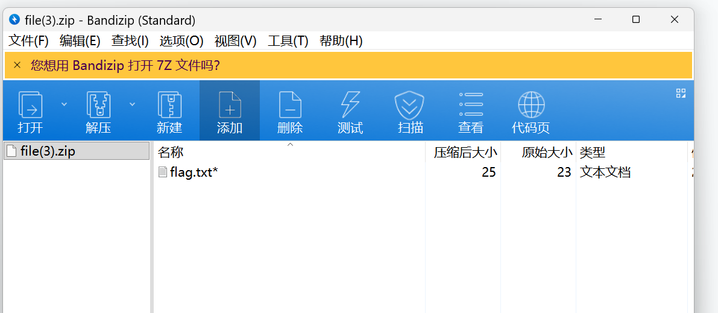Open the 工具(T) menu
The width and height of the screenshot is (718, 313).
coord(288,41)
